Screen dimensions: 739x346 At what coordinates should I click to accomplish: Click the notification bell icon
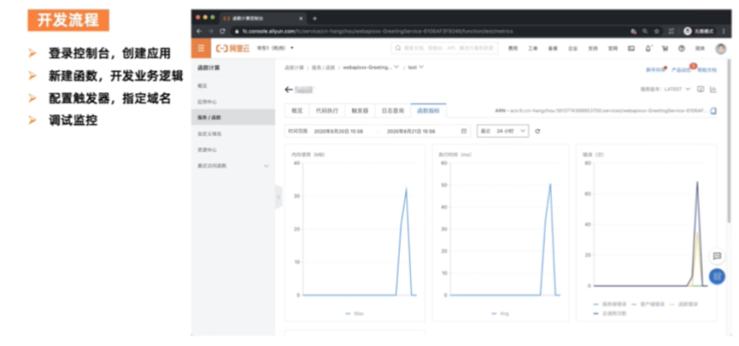pos(648,49)
